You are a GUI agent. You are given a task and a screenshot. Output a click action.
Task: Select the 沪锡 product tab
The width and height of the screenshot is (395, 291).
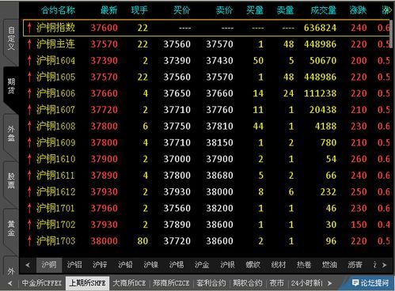point(177,265)
